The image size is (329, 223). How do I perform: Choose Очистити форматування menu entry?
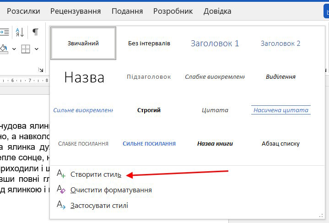click(111, 190)
